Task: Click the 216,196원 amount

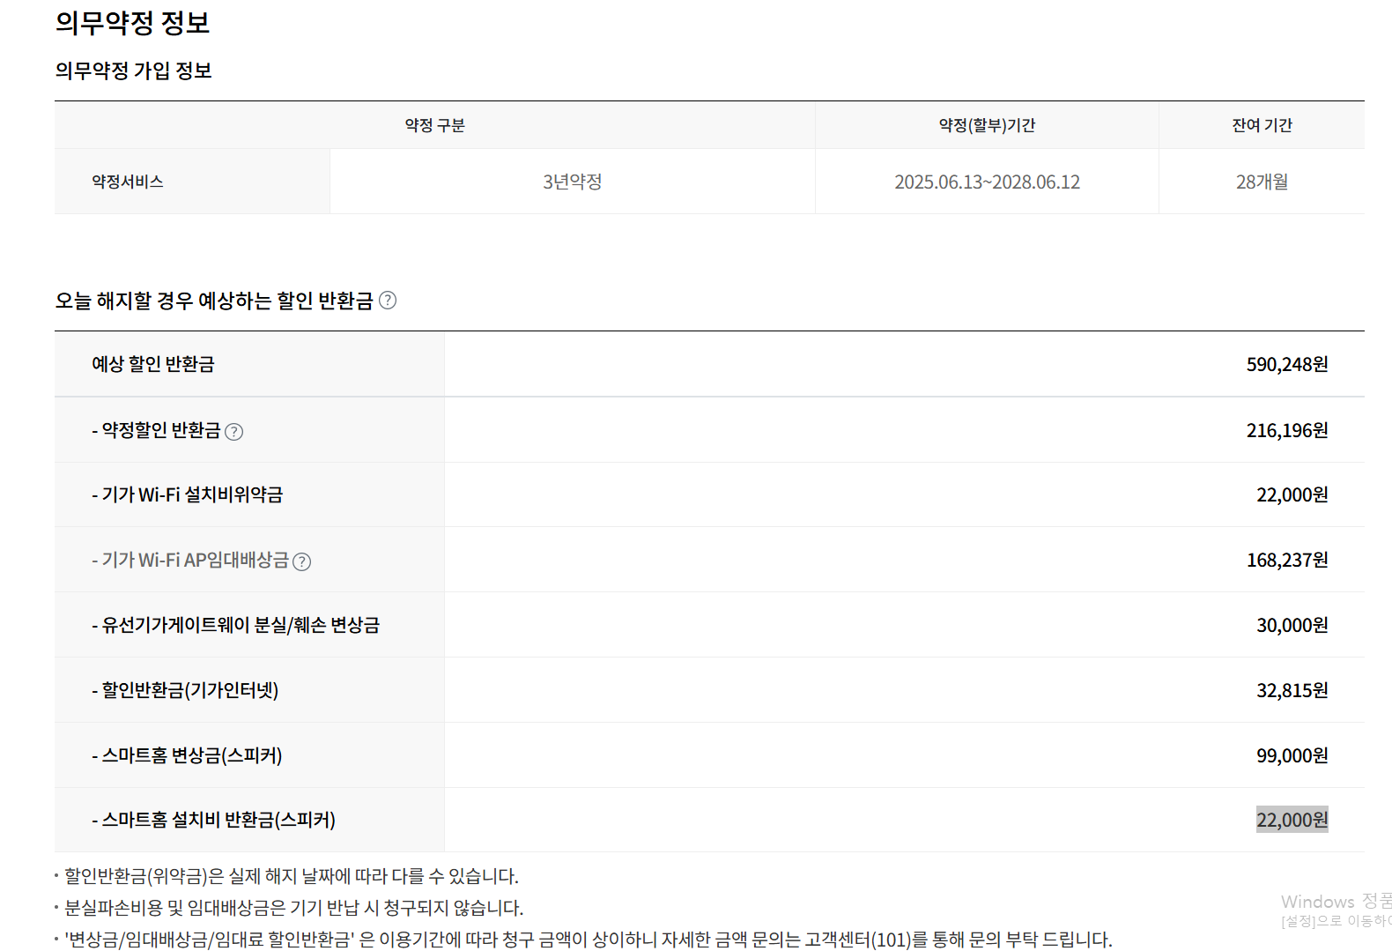Action: [x=1286, y=430]
